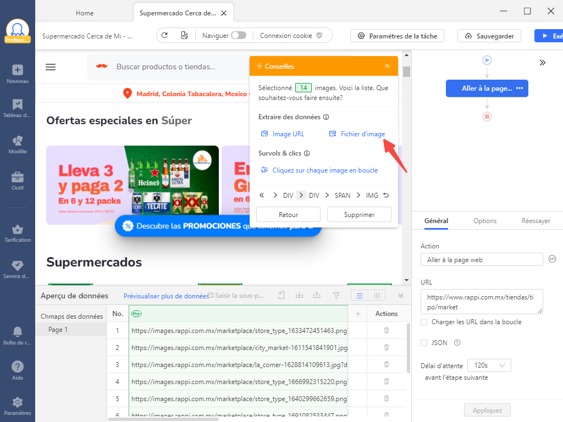Click the browser reload icon
This screenshot has height=422, width=563.
coord(165,35)
